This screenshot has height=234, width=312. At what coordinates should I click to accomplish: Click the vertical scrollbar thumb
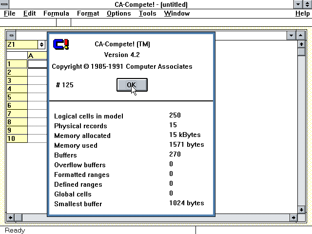pyautogui.click(x=301, y=52)
